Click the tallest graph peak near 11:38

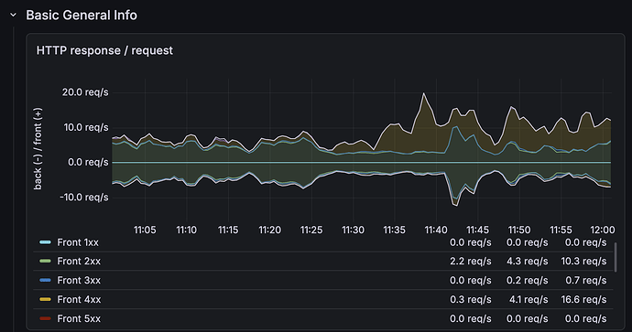(x=423, y=93)
